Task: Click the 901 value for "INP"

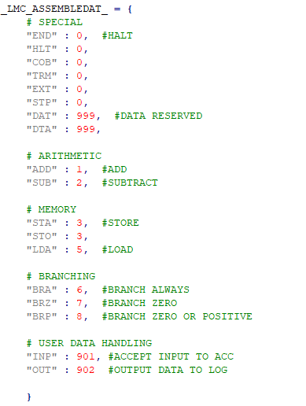Action: (x=86, y=356)
